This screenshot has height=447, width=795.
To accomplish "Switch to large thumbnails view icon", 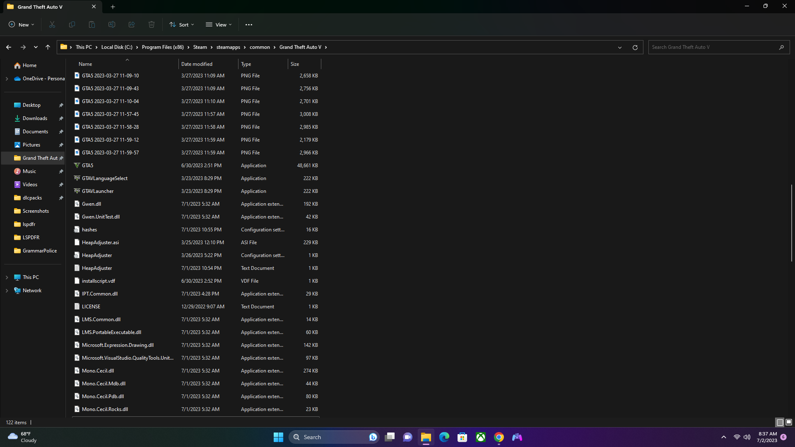I will pos(789,422).
